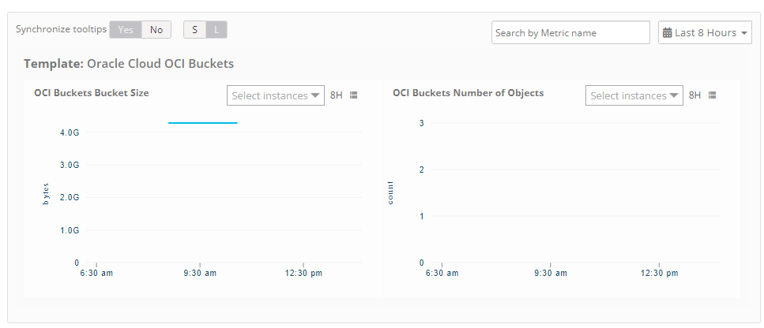Open the Bucket Size chart list menu icon
The height and width of the screenshot is (328, 764).
pos(354,95)
